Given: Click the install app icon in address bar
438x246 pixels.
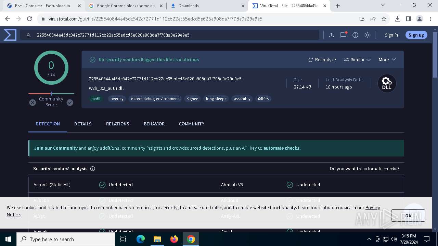Looking at the screenshot, I should [x=362, y=19].
